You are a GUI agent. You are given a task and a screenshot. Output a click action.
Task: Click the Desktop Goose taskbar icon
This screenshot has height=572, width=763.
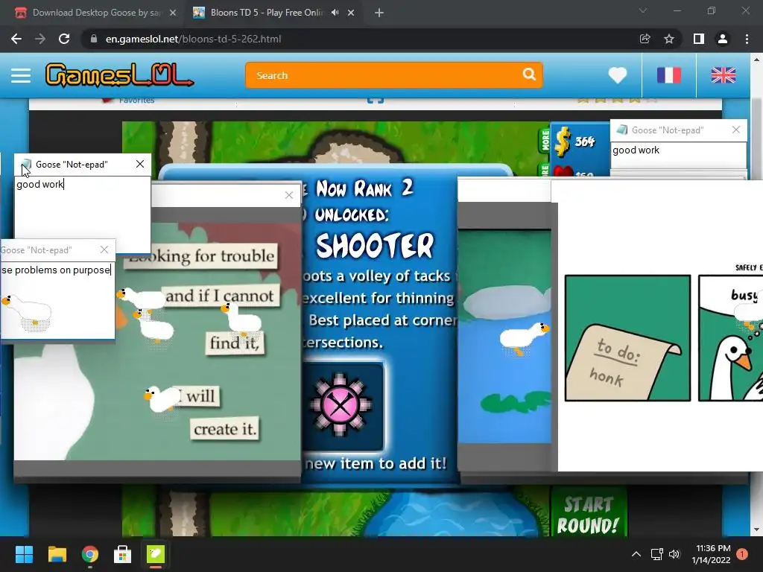[x=156, y=554]
